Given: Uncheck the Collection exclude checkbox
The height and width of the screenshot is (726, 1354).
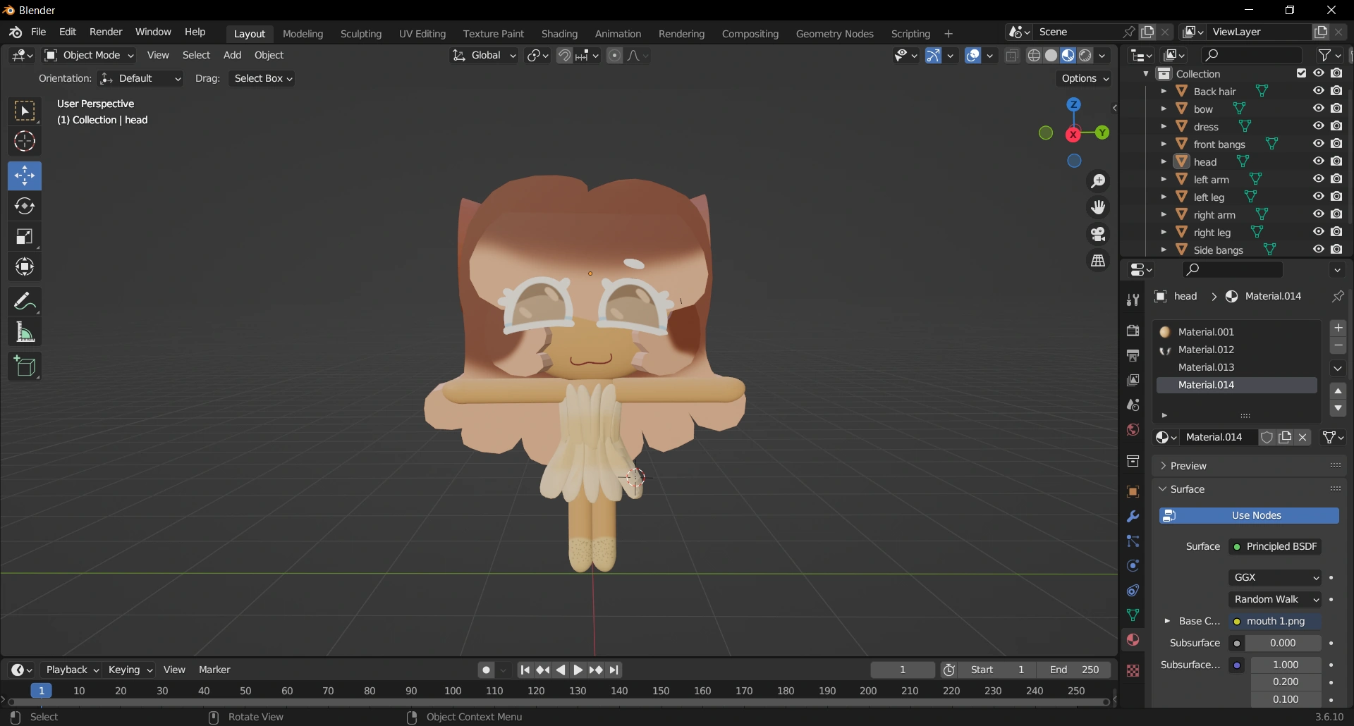Looking at the screenshot, I should (x=1301, y=73).
